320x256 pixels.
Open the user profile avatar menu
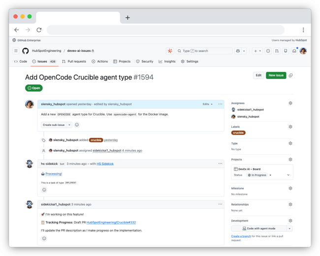click(x=303, y=51)
